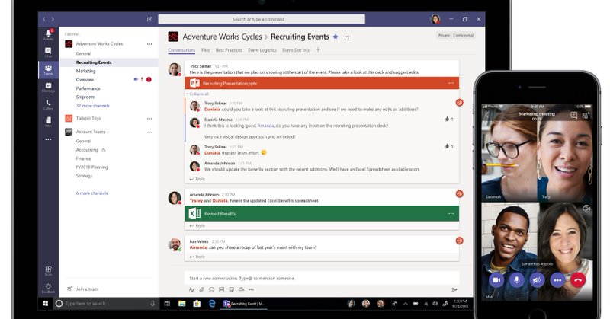The image size is (610, 319).
Task: Switch to Files tab
Action: tap(205, 50)
